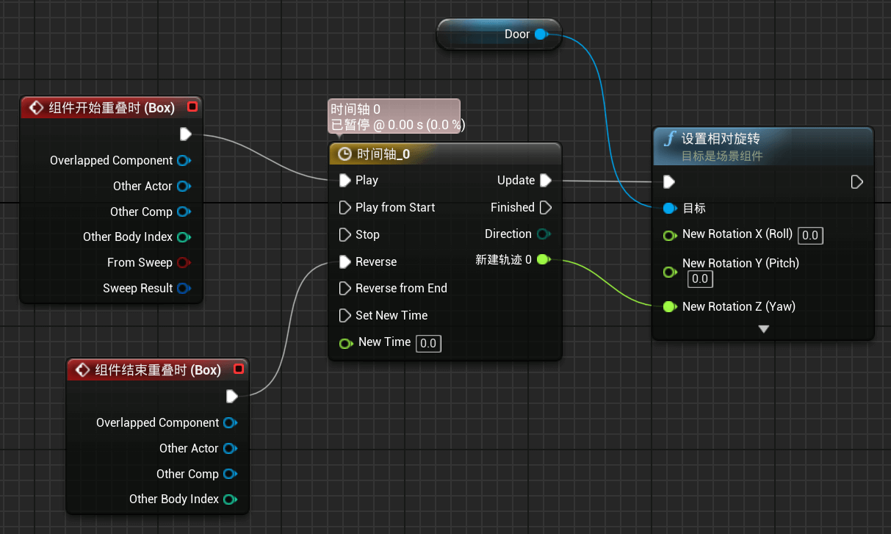The width and height of the screenshot is (891, 534).
Task: Click the From Sweep boolean pin
Action: click(184, 262)
